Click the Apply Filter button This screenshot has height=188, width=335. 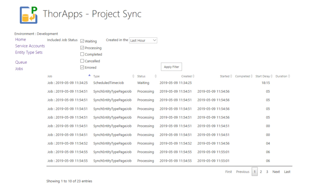pos(171,67)
